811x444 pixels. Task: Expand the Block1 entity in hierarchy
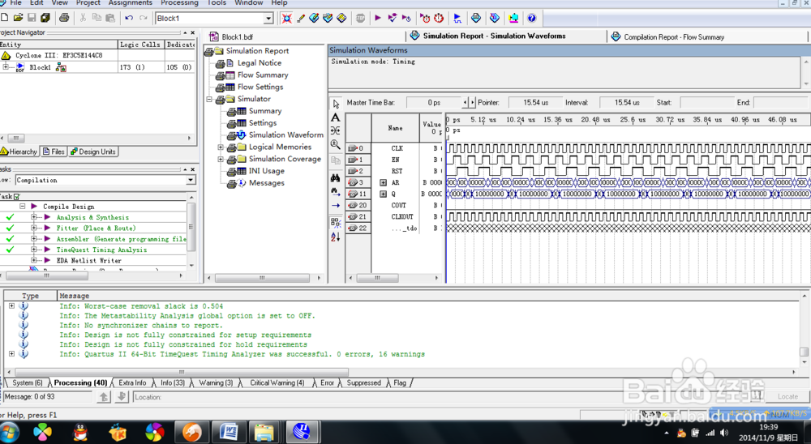(6, 67)
